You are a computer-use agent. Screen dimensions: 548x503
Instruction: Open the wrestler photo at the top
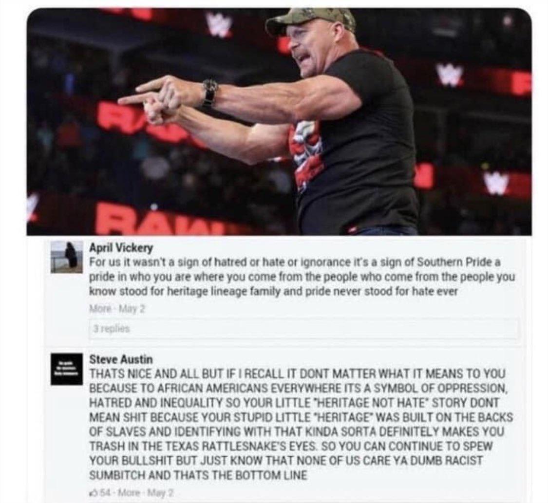279,122
